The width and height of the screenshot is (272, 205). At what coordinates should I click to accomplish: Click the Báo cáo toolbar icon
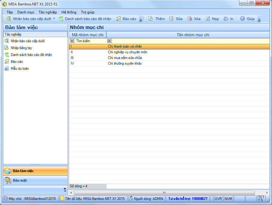pos(118,19)
